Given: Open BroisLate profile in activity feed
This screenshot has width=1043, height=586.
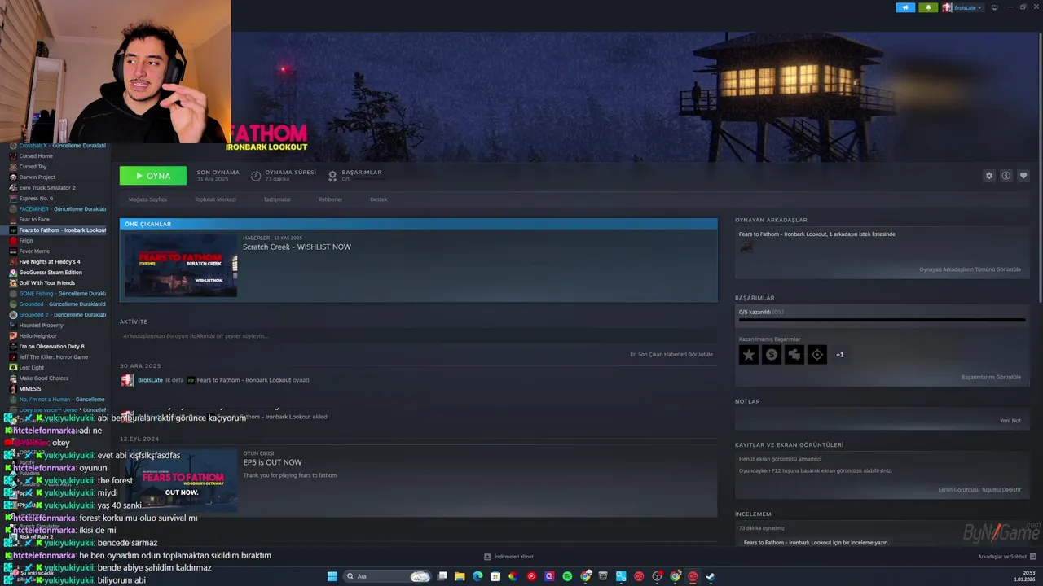Looking at the screenshot, I should 150,380.
